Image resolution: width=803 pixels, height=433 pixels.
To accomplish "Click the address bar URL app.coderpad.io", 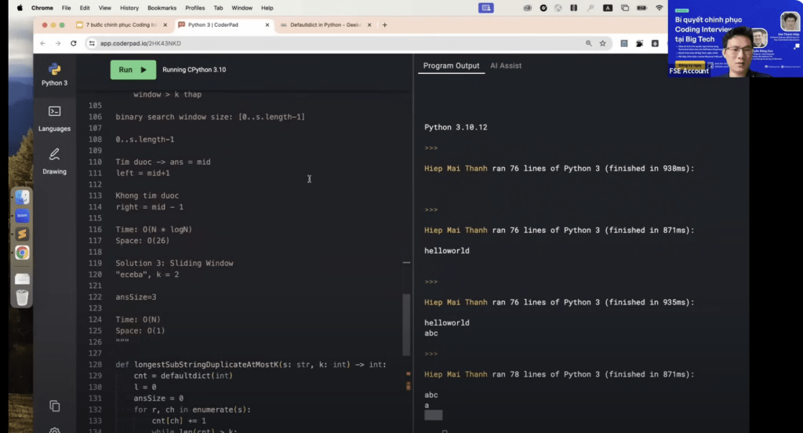I will click(x=140, y=44).
